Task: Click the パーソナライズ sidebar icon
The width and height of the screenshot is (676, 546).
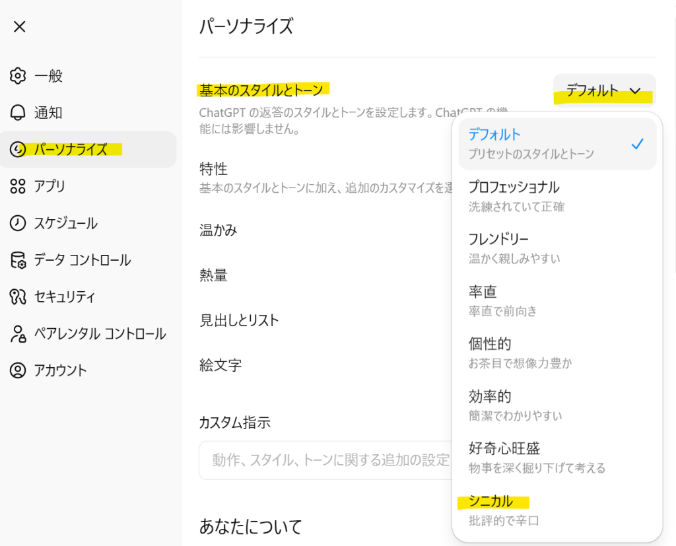Action: (x=18, y=150)
